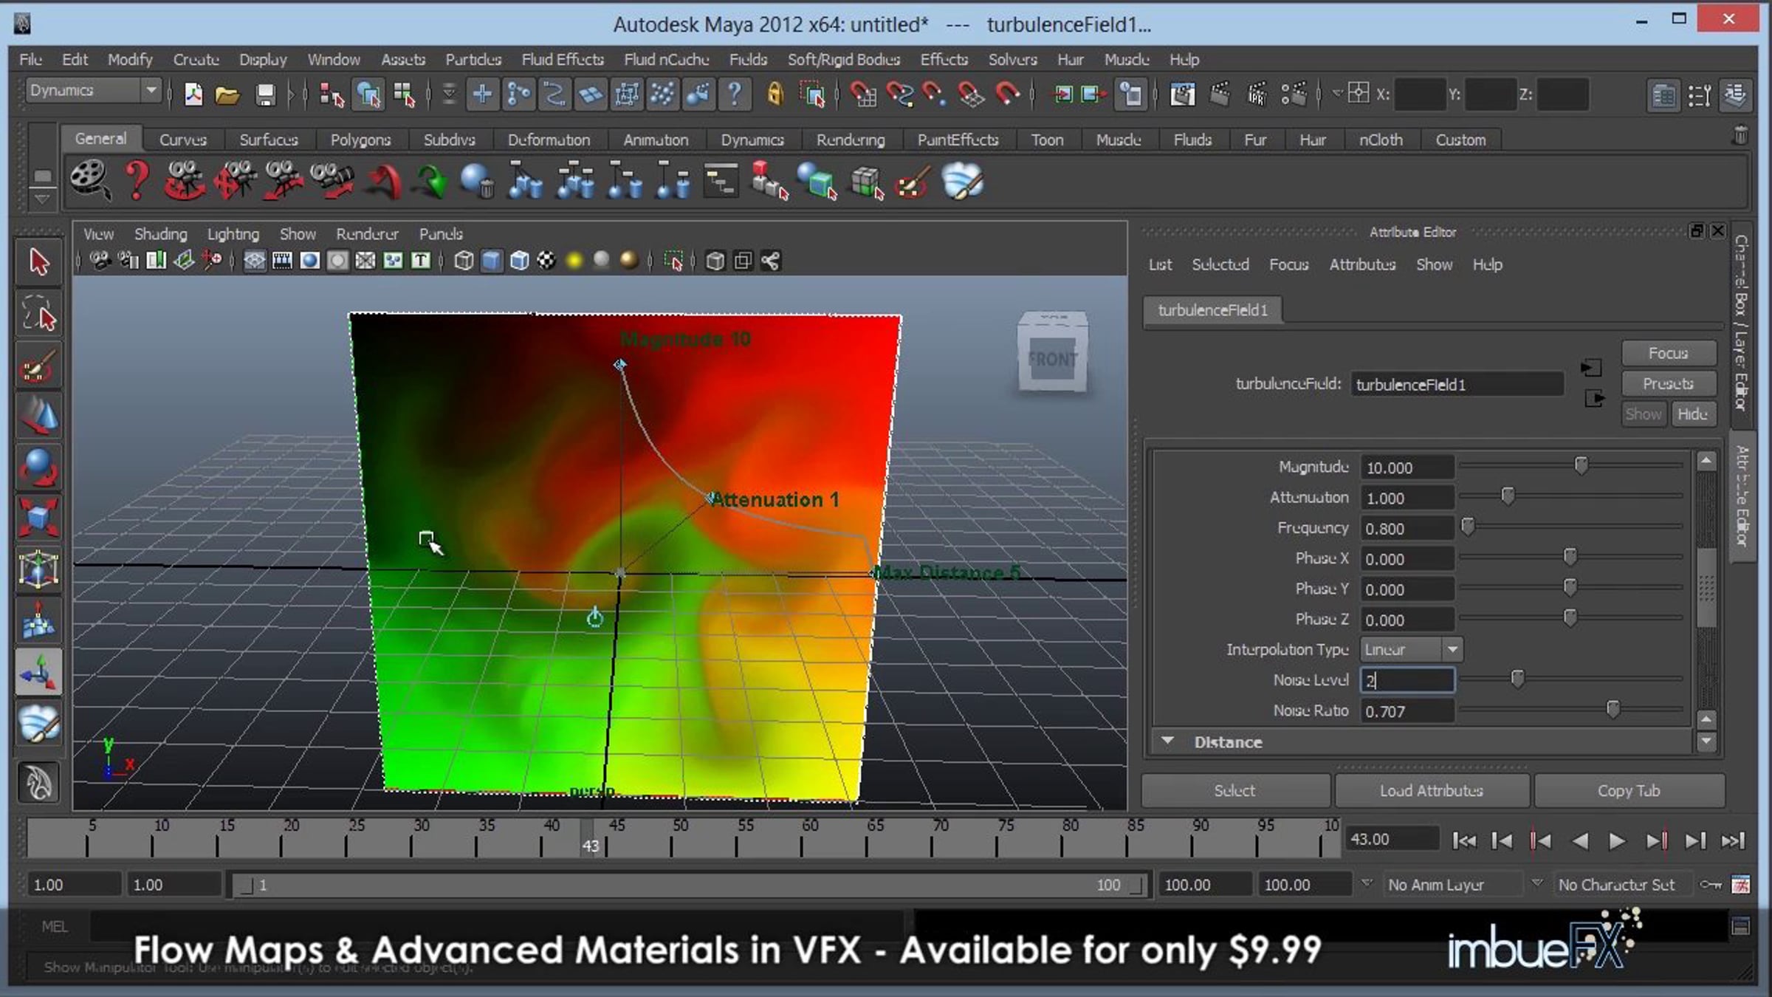
Task: Select the arrow Select tool in toolbox
Action: coord(38,261)
